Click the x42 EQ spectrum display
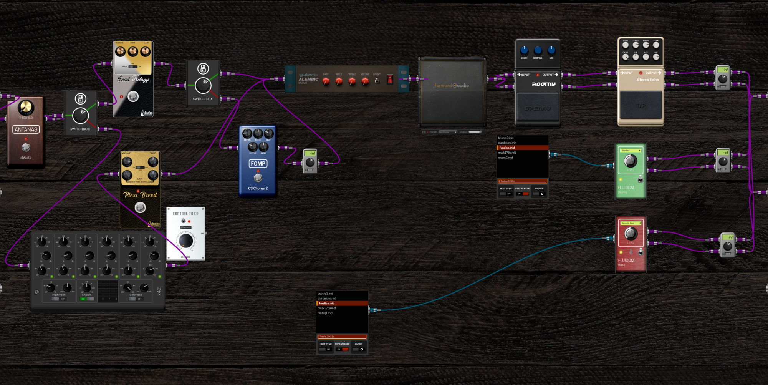The width and height of the screenshot is (768, 385). (108, 291)
